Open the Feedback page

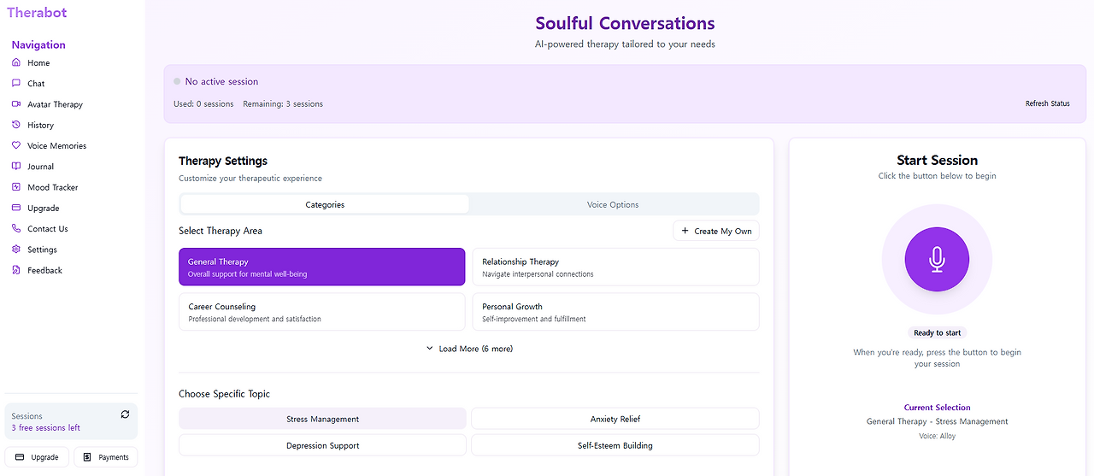[44, 270]
